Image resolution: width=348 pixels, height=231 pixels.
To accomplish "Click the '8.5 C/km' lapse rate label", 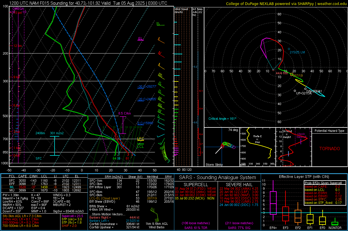I will click(124, 113).
